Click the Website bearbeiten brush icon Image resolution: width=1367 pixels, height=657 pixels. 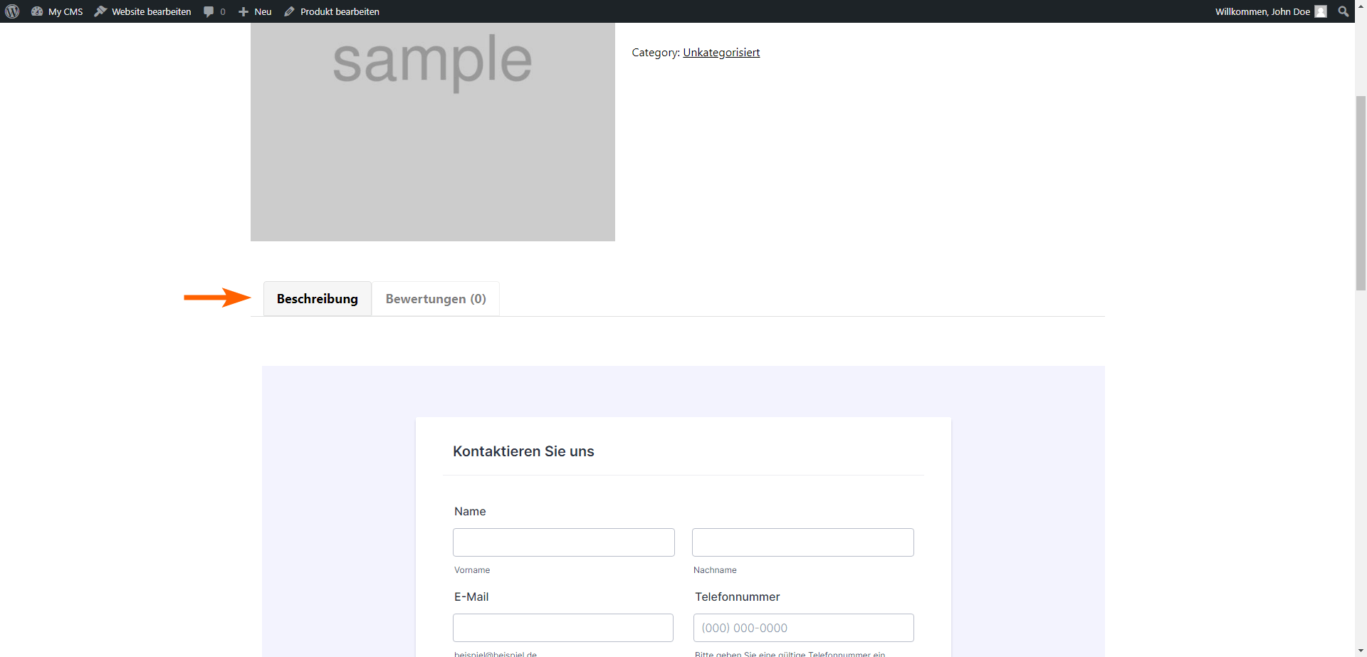pos(99,11)
